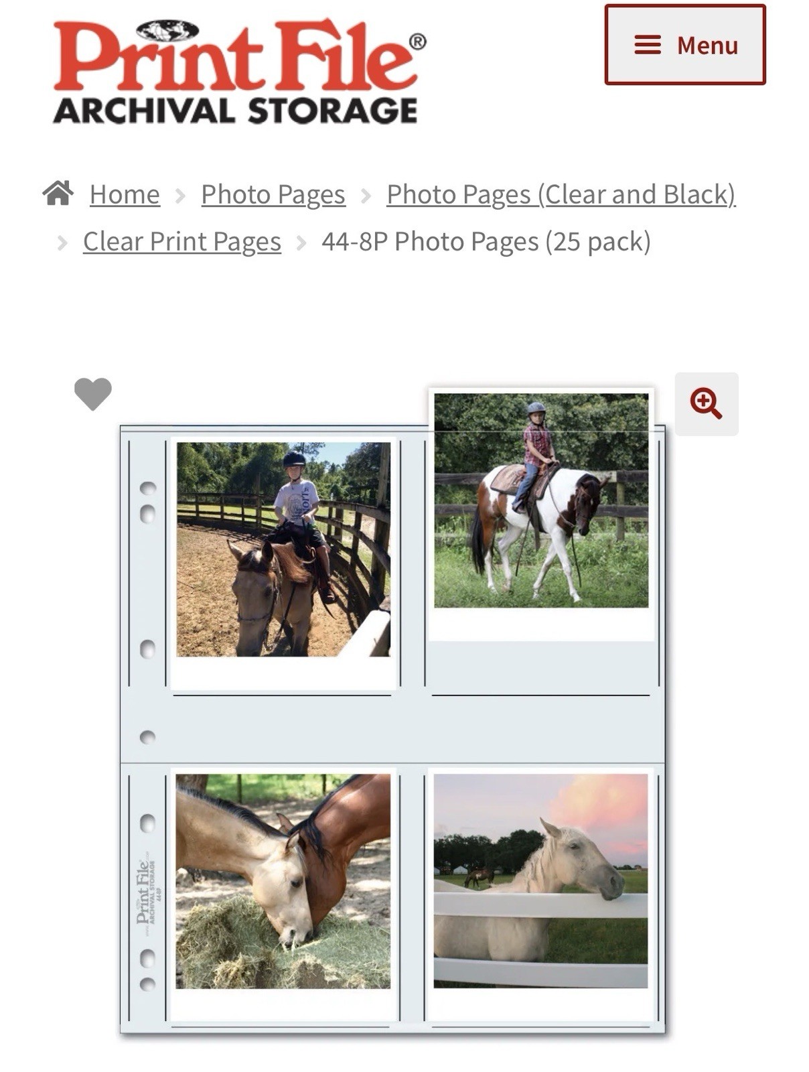809x1072 pixels.
Task: Open Photo Pages (Clear and Black) link
Action: [561, 194]
